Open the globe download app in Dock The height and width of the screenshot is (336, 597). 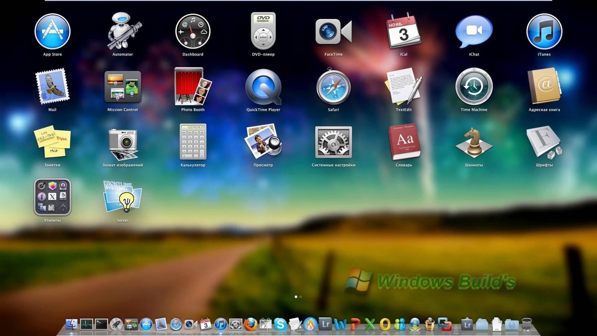tap(415, 324)
